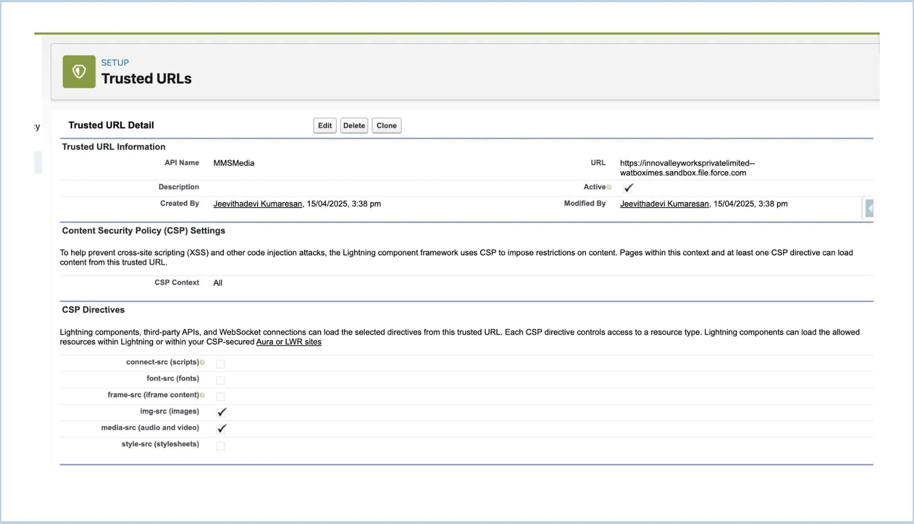Open the SETUP breadcrumb link

click(115, 63)
